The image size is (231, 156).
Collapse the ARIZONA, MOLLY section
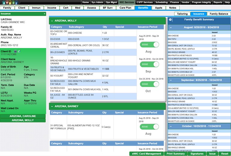pos(52,21)
